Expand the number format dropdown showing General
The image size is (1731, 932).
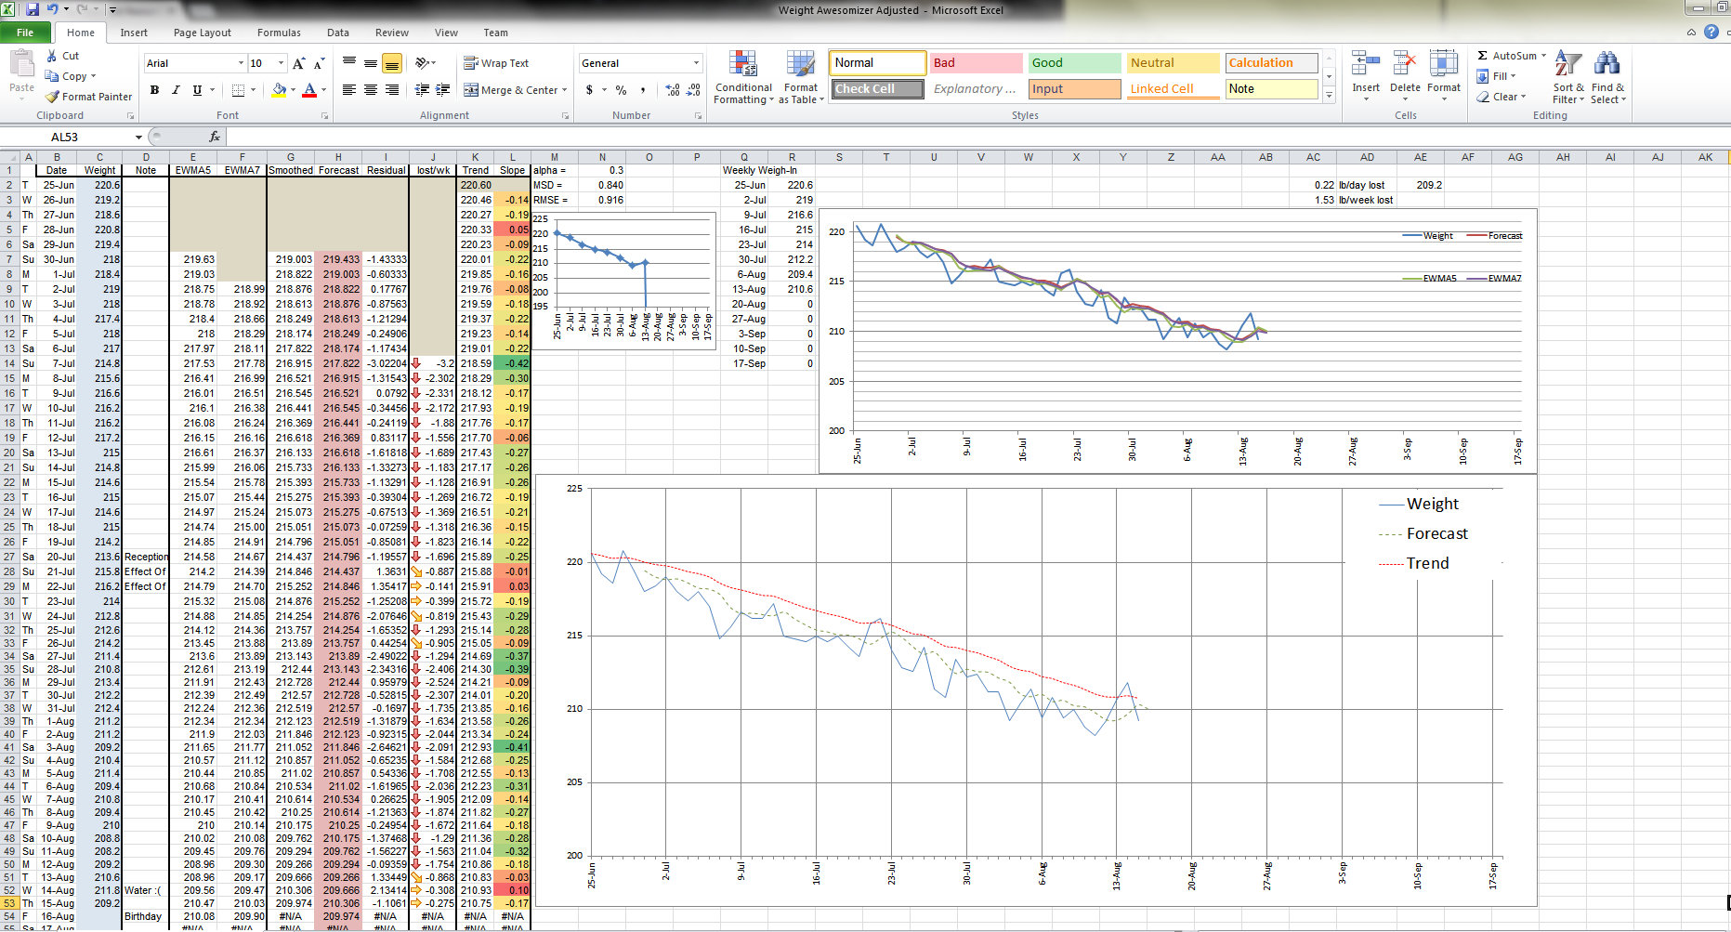coord(696,63)
